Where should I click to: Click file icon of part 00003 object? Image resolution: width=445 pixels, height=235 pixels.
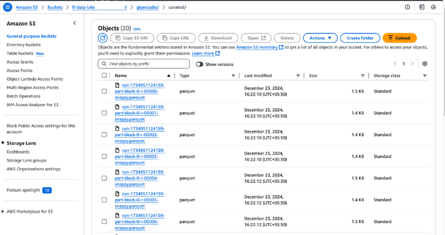pyautogui.click(x=117, y=150)
